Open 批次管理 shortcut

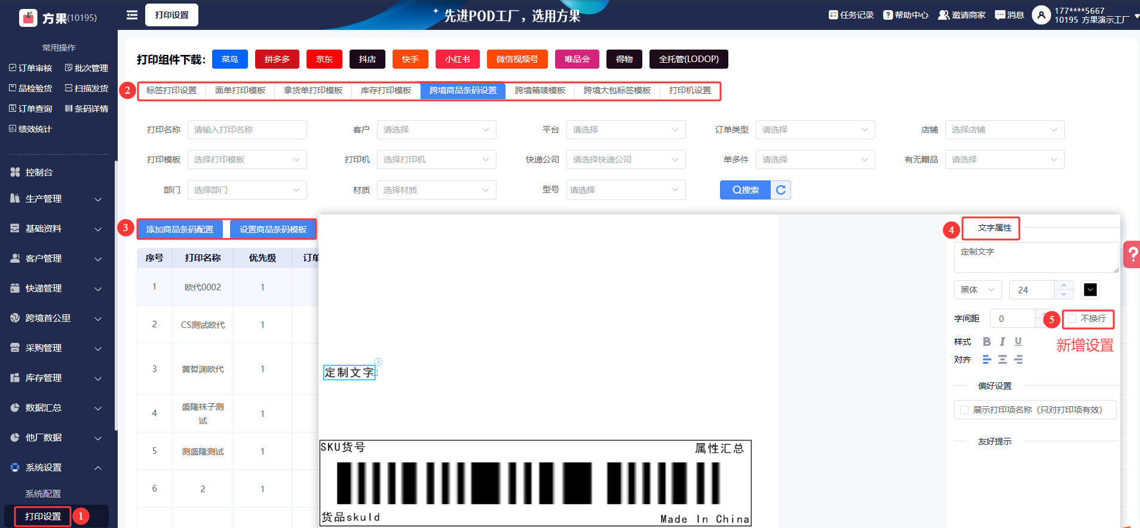87,68
